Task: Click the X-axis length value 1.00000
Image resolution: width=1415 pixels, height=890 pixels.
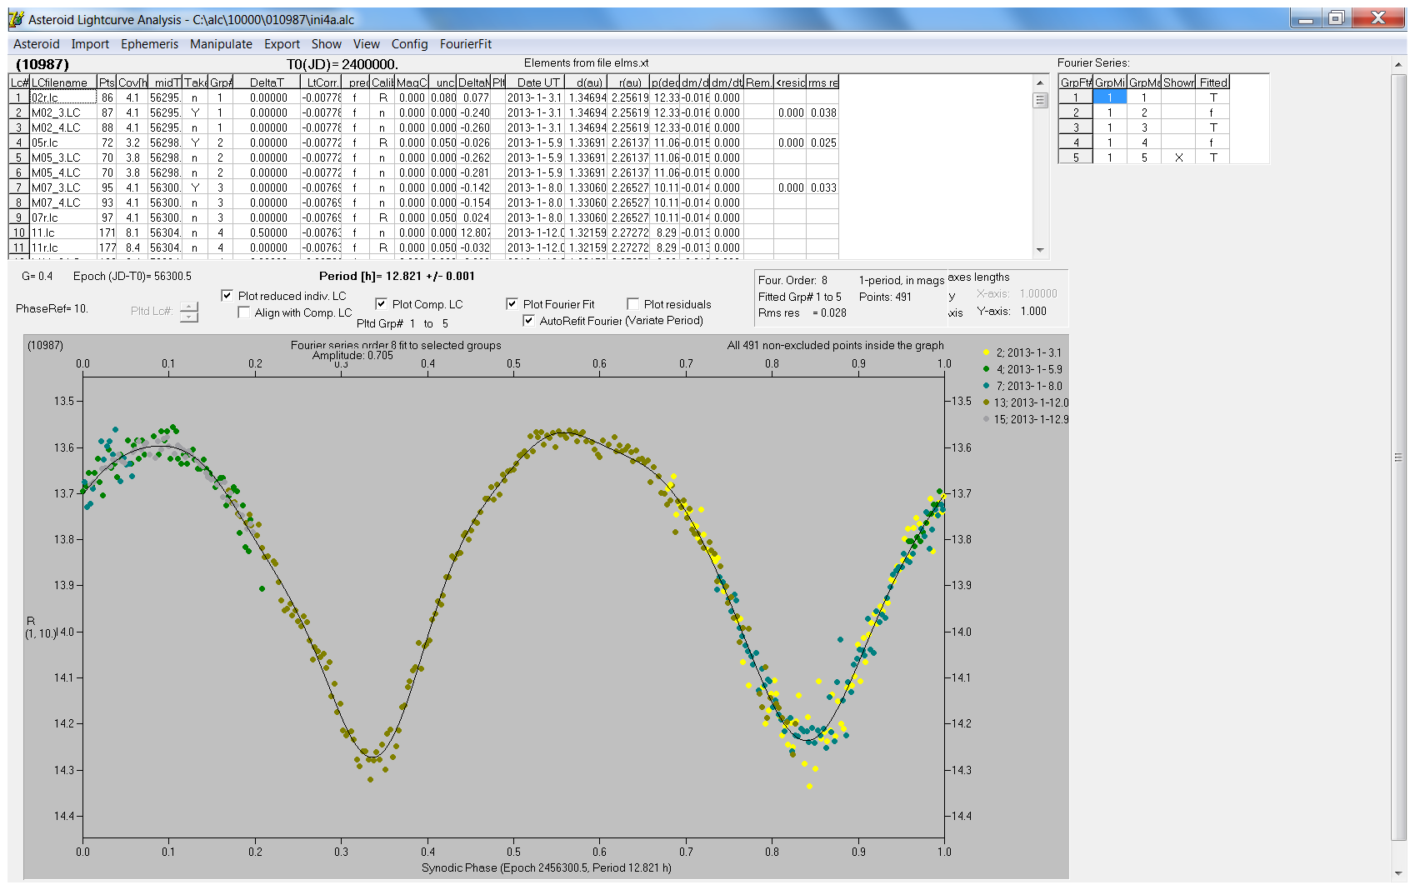Action: 1038,293
